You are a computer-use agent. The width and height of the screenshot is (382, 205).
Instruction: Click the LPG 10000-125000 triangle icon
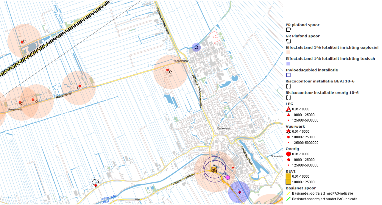[x=288, y=115]
